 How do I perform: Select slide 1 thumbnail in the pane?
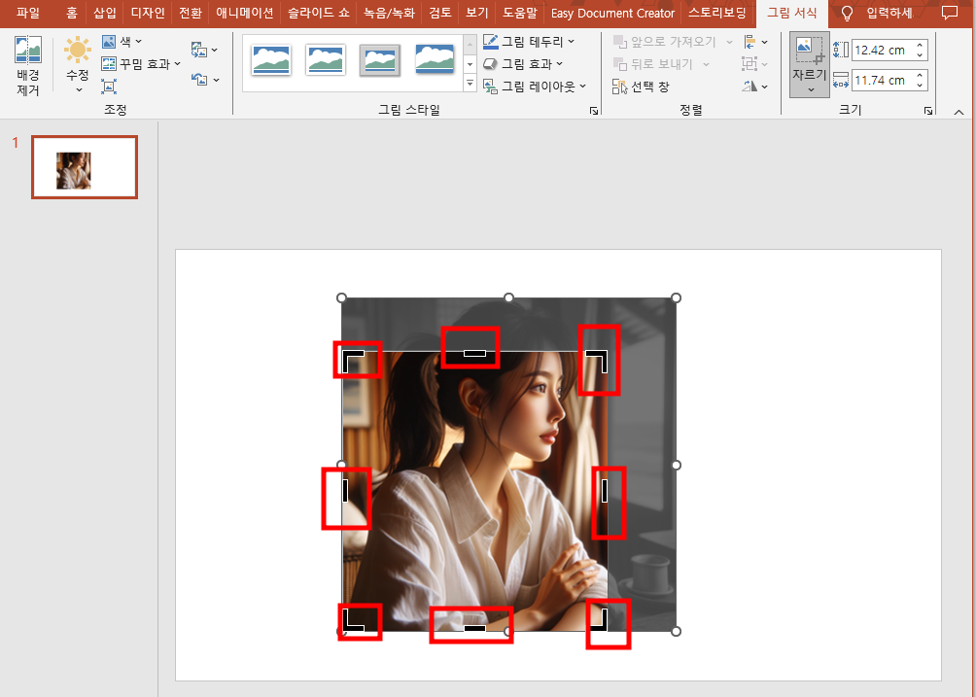(85, 166)
